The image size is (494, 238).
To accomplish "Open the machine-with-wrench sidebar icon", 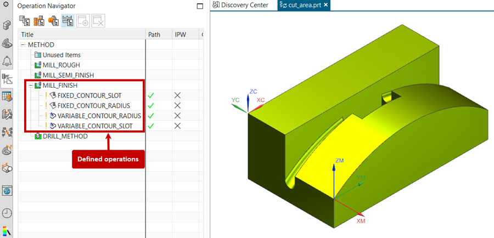I will pyautogui.click(x=7, y=114).
